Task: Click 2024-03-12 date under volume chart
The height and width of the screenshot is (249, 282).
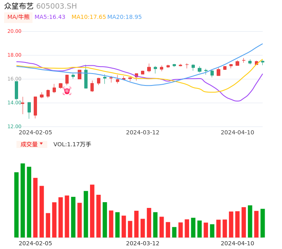Action: point(143,243)
